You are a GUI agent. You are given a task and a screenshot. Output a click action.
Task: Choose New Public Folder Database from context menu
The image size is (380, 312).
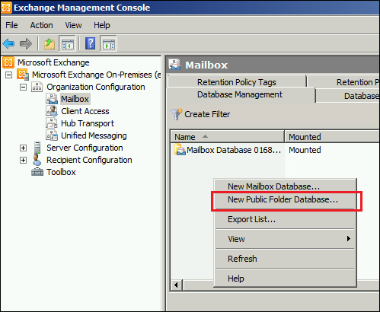pyautogui.click(x=285, y=199)
